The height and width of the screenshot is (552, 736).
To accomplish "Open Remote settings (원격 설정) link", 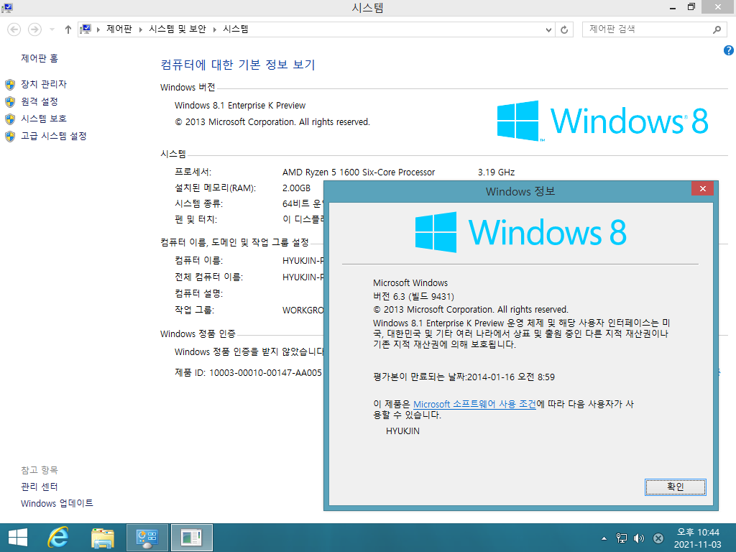I will coord(40,101).
